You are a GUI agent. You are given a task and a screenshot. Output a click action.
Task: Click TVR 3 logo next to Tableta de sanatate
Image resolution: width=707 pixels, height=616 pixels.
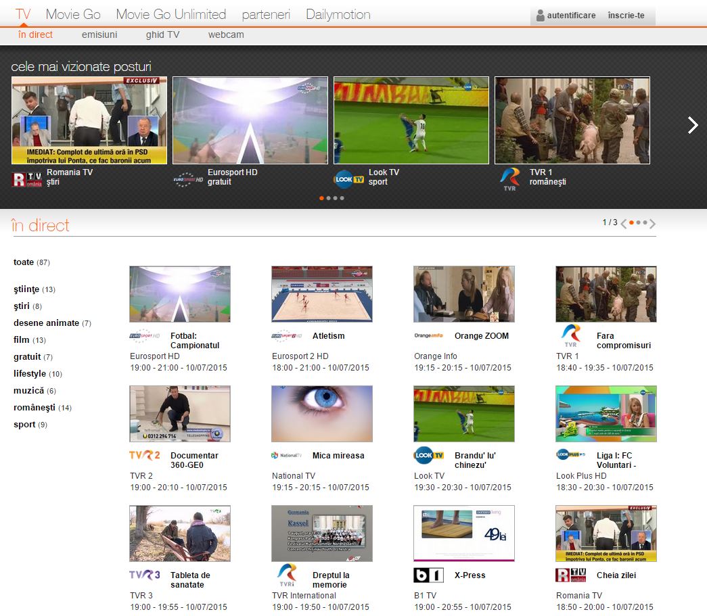(145, 575)
